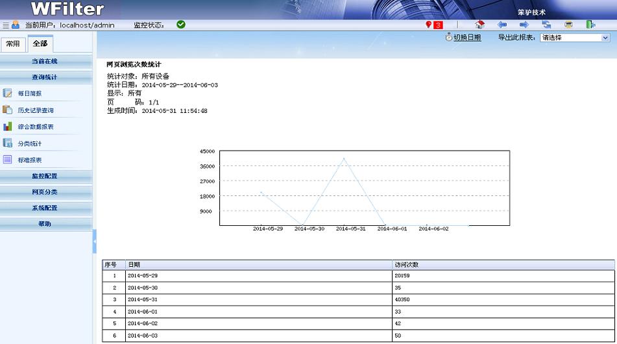
Task: Open 综合数据报表 in the sidebar
Action: click(x=36, y=127)
